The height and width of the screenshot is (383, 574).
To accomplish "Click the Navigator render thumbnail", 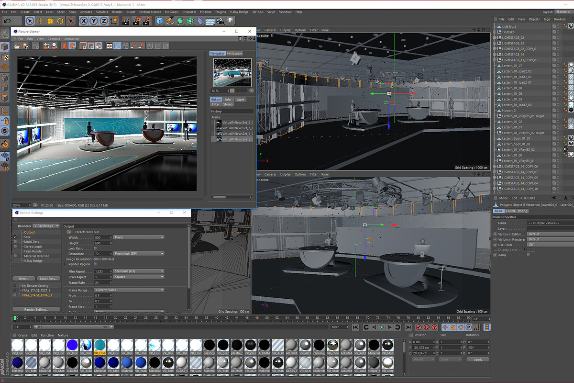I will [232, 72].
